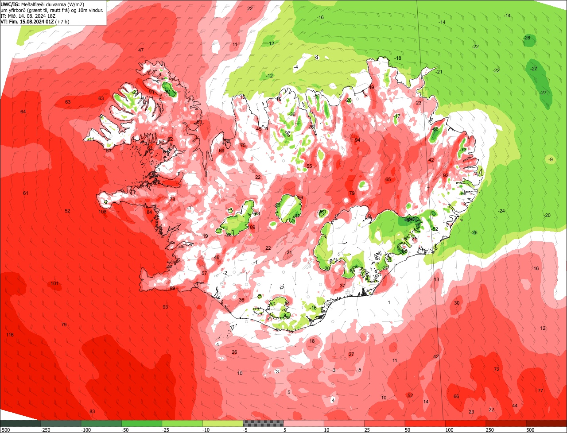This screenshot has width=567, height=433.
Task: Click the map value '83' in the southwest ocean
Action: (x=92, y=411)
